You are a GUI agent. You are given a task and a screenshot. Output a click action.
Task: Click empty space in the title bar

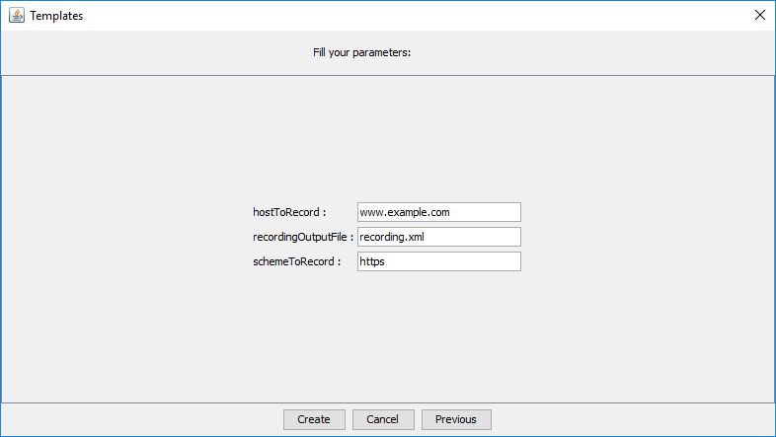click(395, 16)
